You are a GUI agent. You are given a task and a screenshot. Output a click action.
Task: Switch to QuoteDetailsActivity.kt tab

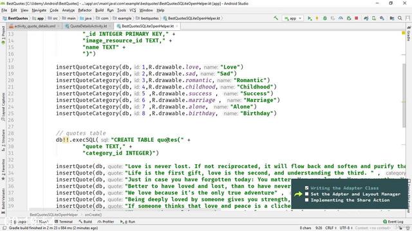[x=88, y=26]
